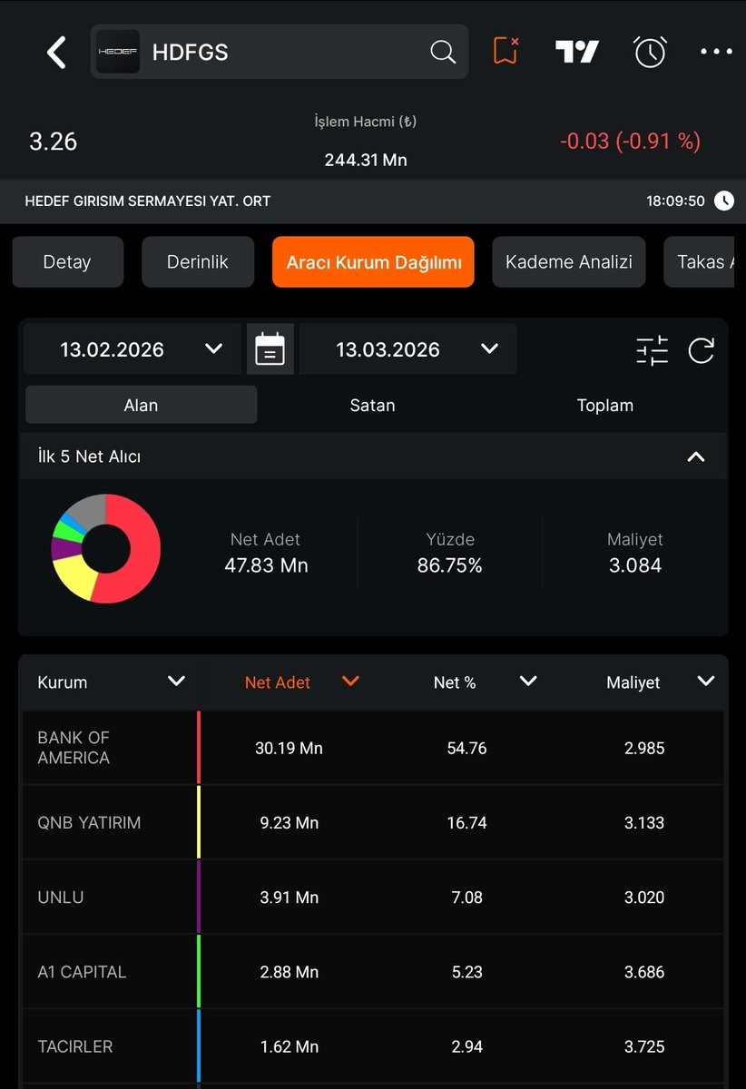The height and width of the screenshot is (1089, 746).
Task: Open end date dropdown 13.03.2026
Action: click(x=408, y=349)
